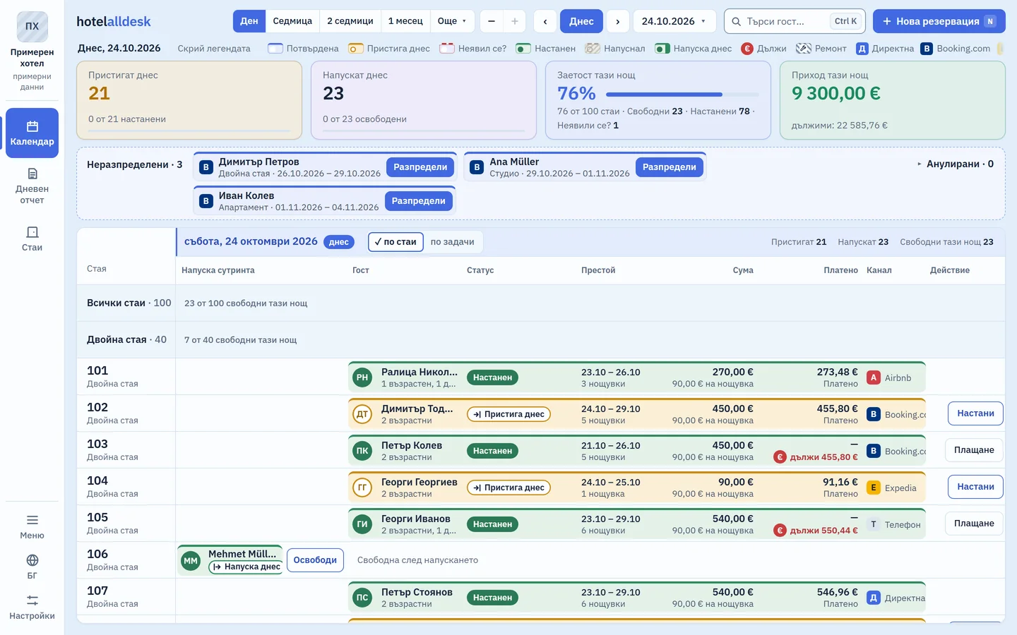The height and width of the screenshot is (635, 1017).
Task: Click the Търси гост search field
Action: pos(795,21)
